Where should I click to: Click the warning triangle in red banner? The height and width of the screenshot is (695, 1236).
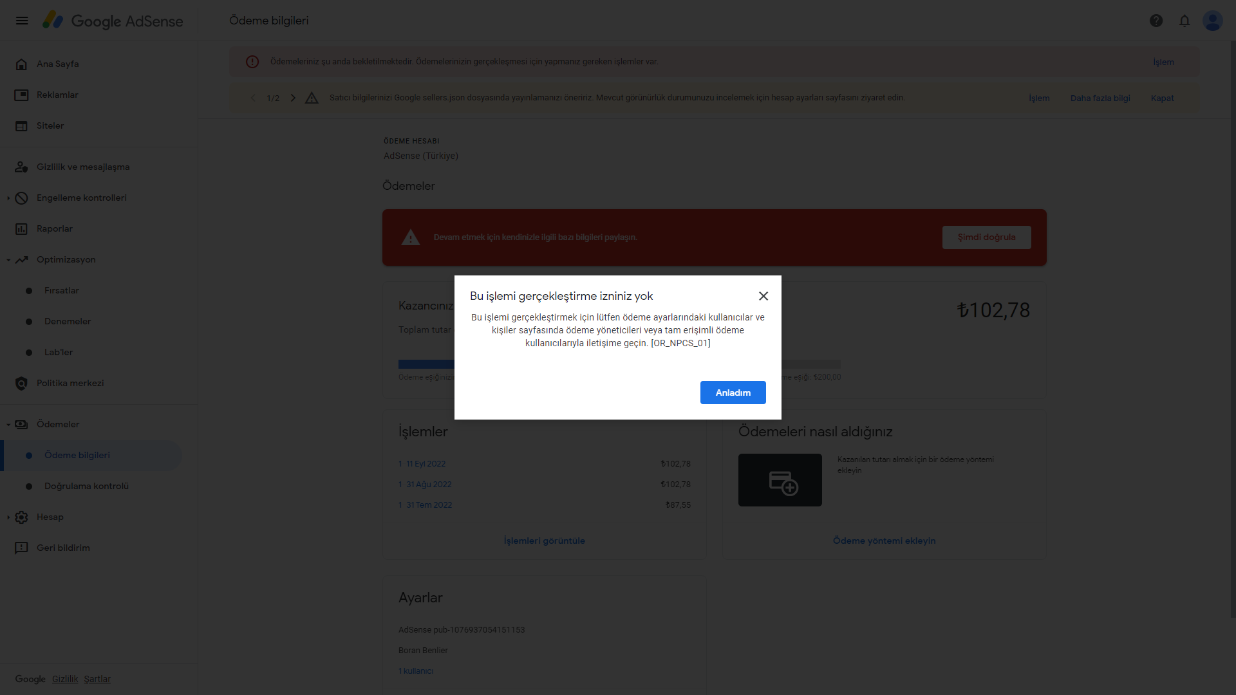click(x=411, y=237)
